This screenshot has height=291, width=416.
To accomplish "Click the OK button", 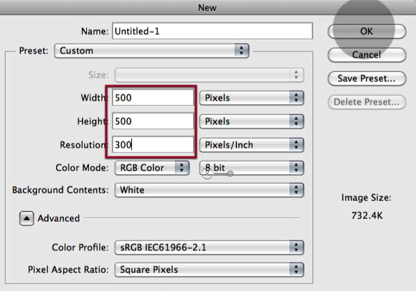I will pyautogui.click(x=367, y=31).
